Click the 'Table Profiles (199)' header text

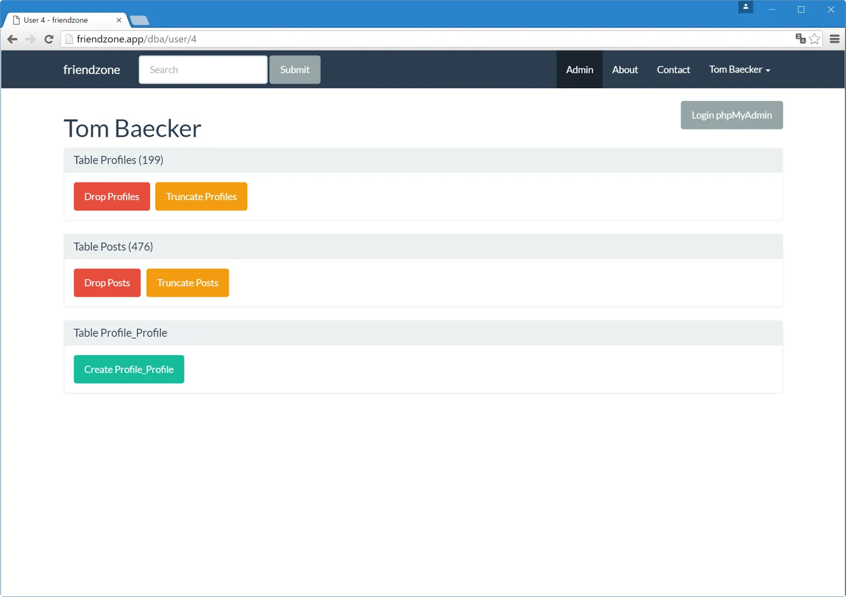(x=118, y=160)
